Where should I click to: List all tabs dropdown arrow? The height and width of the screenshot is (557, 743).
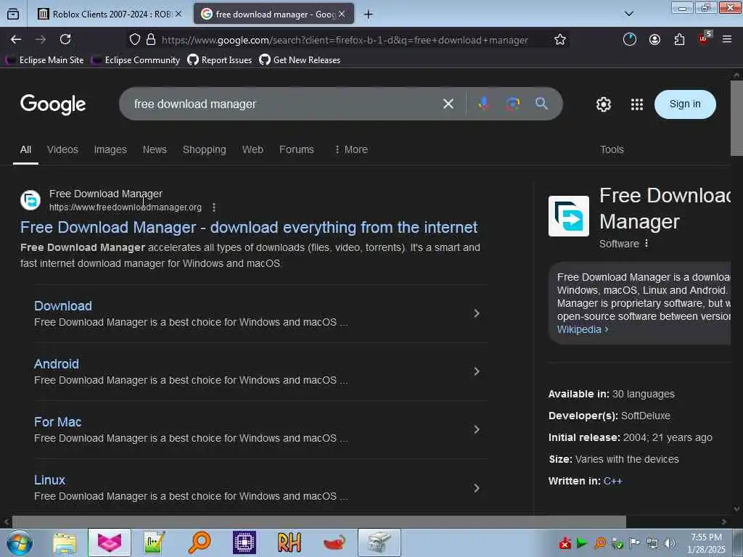[x=629, y=15]
